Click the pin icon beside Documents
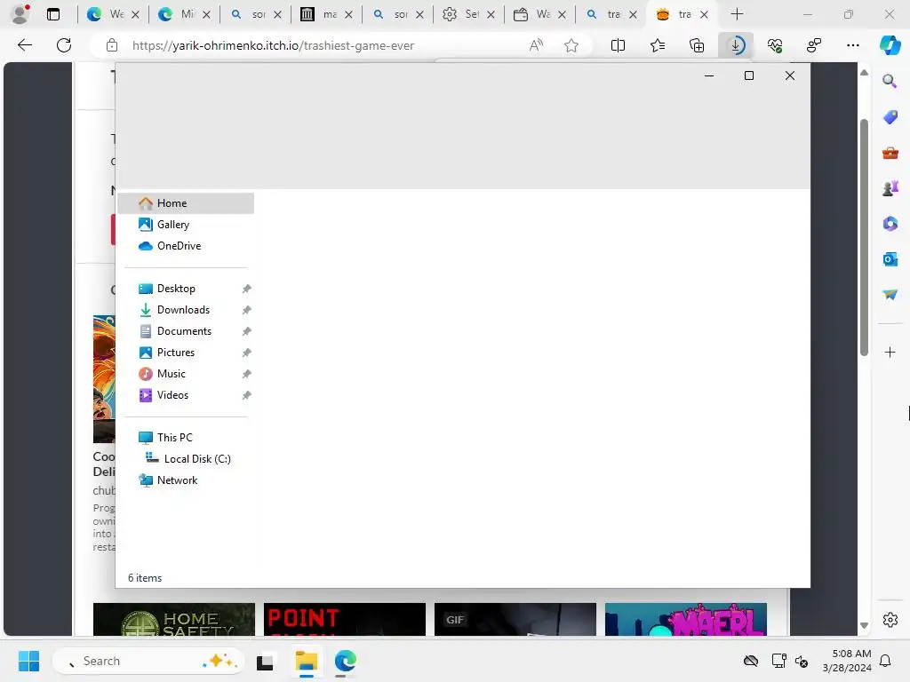Screen dimensions: 910x682 click(x=247, y=332)
